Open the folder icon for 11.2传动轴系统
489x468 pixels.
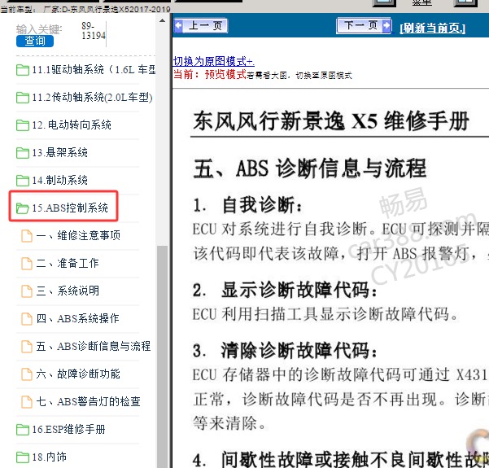pyautogui.click(x=23, y=98)
